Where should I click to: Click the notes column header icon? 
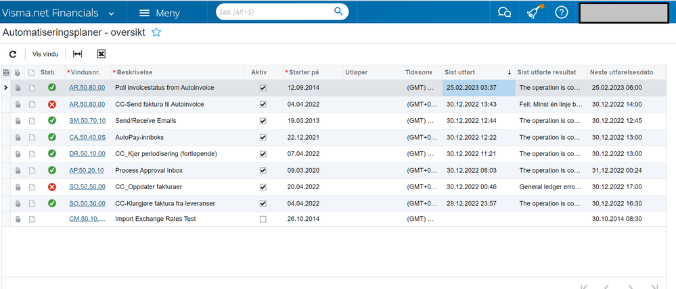click(x=32, y=73)
